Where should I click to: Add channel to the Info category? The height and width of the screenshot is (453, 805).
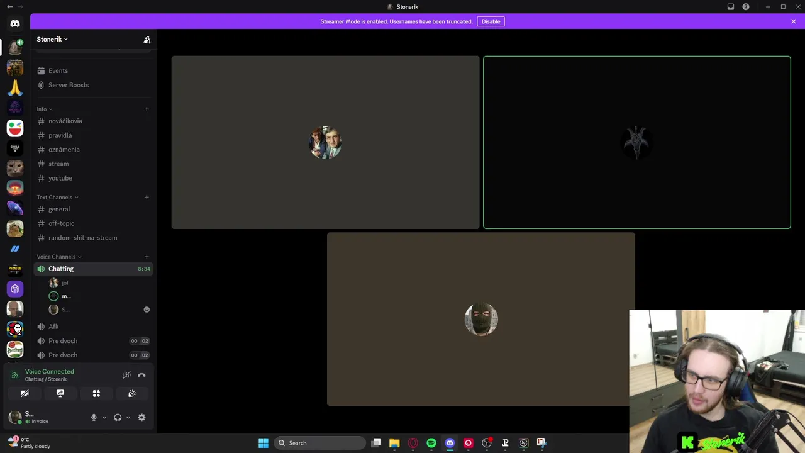point(147,109)
